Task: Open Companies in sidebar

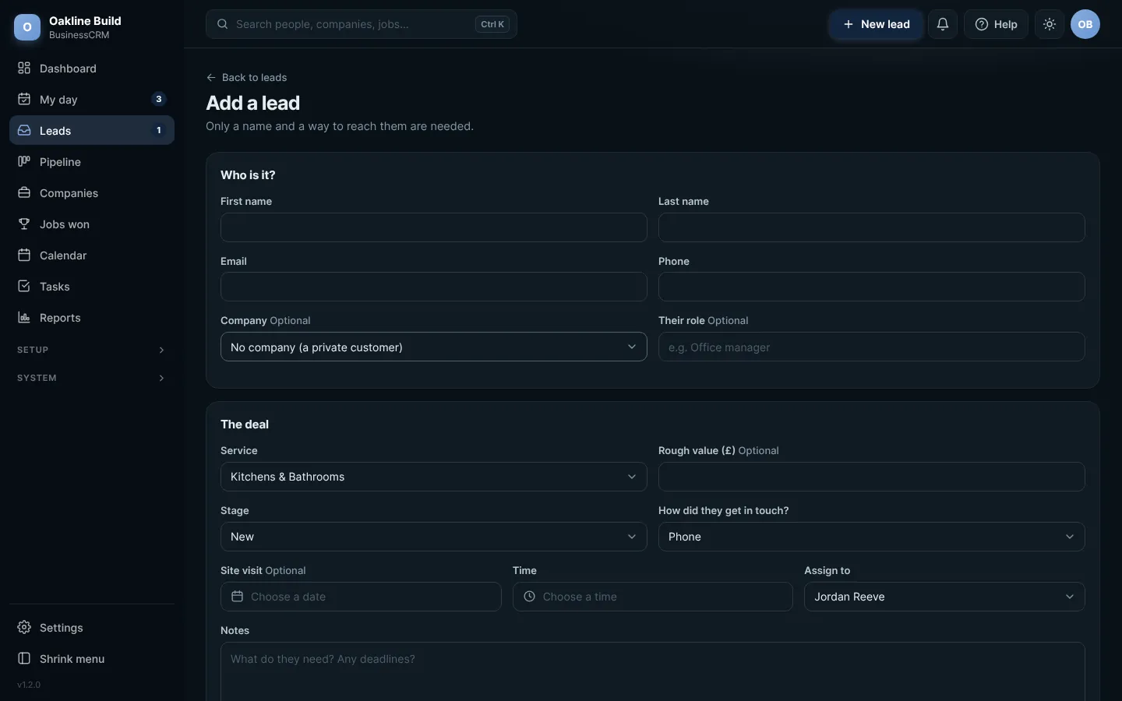Action: point(92,193)
